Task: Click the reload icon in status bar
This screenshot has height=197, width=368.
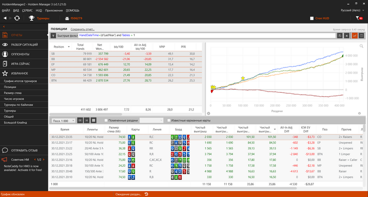Action: pyautogui.click(x=146, y=194)
